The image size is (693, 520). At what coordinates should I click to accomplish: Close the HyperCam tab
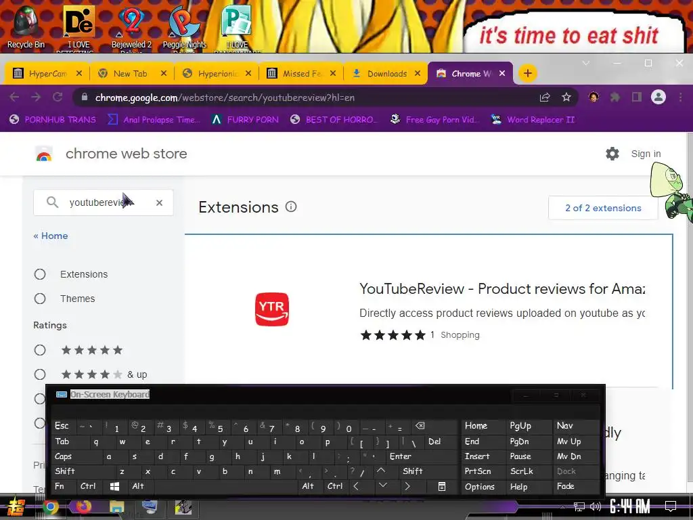coord(79,73)
